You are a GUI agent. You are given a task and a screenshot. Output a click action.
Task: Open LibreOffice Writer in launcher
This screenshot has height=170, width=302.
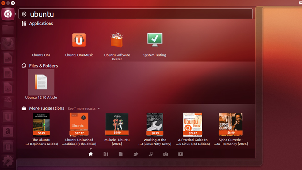tap(8, 58)
